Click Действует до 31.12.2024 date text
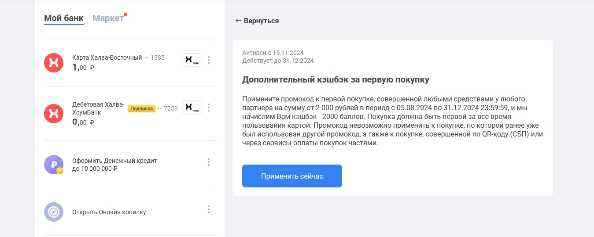 point(278,61)
